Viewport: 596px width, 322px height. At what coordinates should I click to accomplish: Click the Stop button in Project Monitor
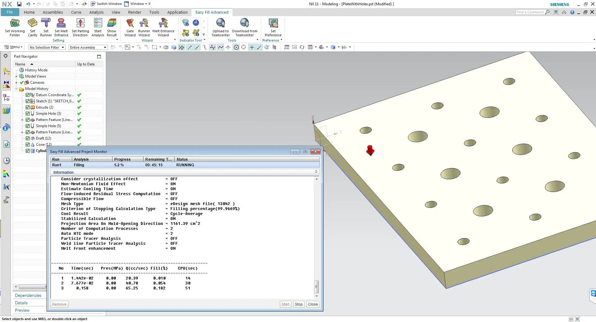(299, 304)
